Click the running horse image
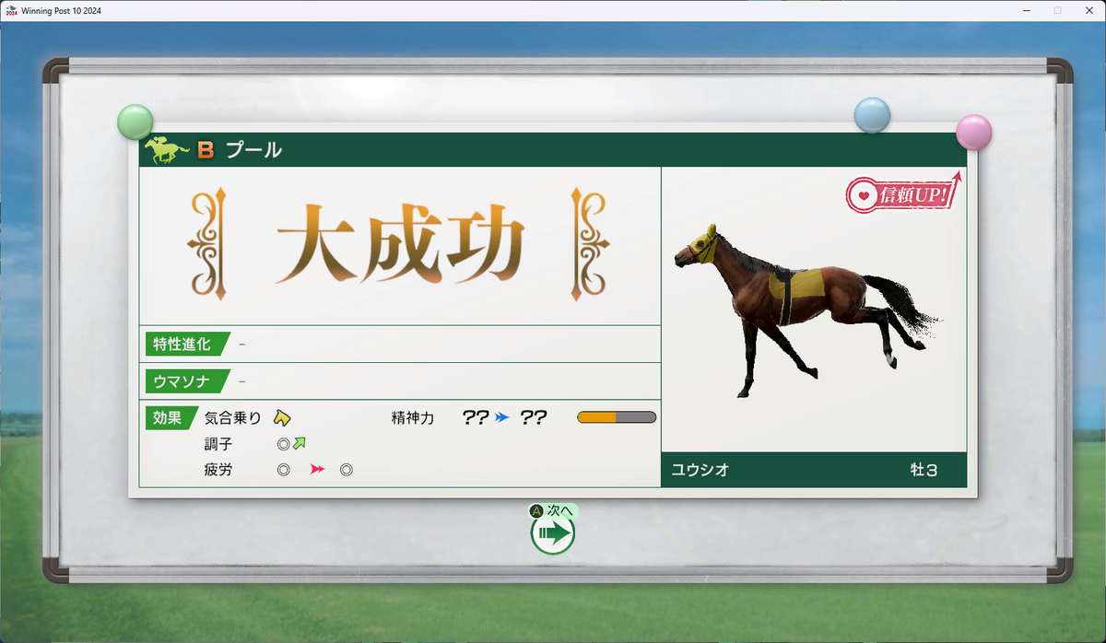The width and height of the screenshot is (1106, 643). point(807,309)
